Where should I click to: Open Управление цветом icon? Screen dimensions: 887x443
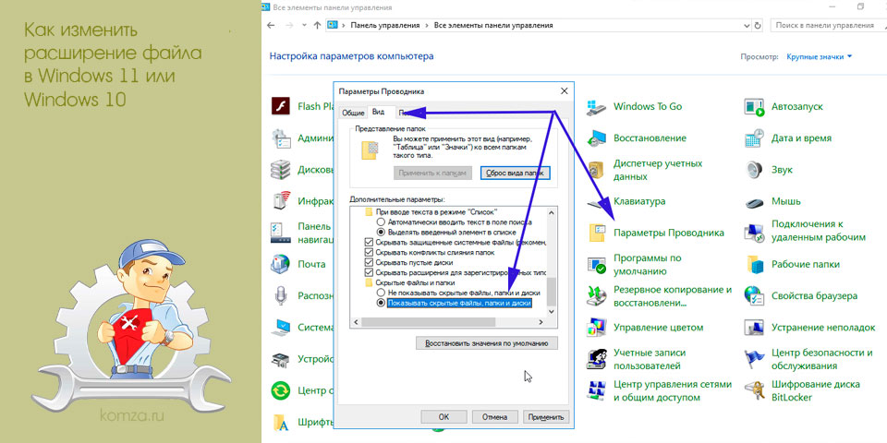pos(596,328)
